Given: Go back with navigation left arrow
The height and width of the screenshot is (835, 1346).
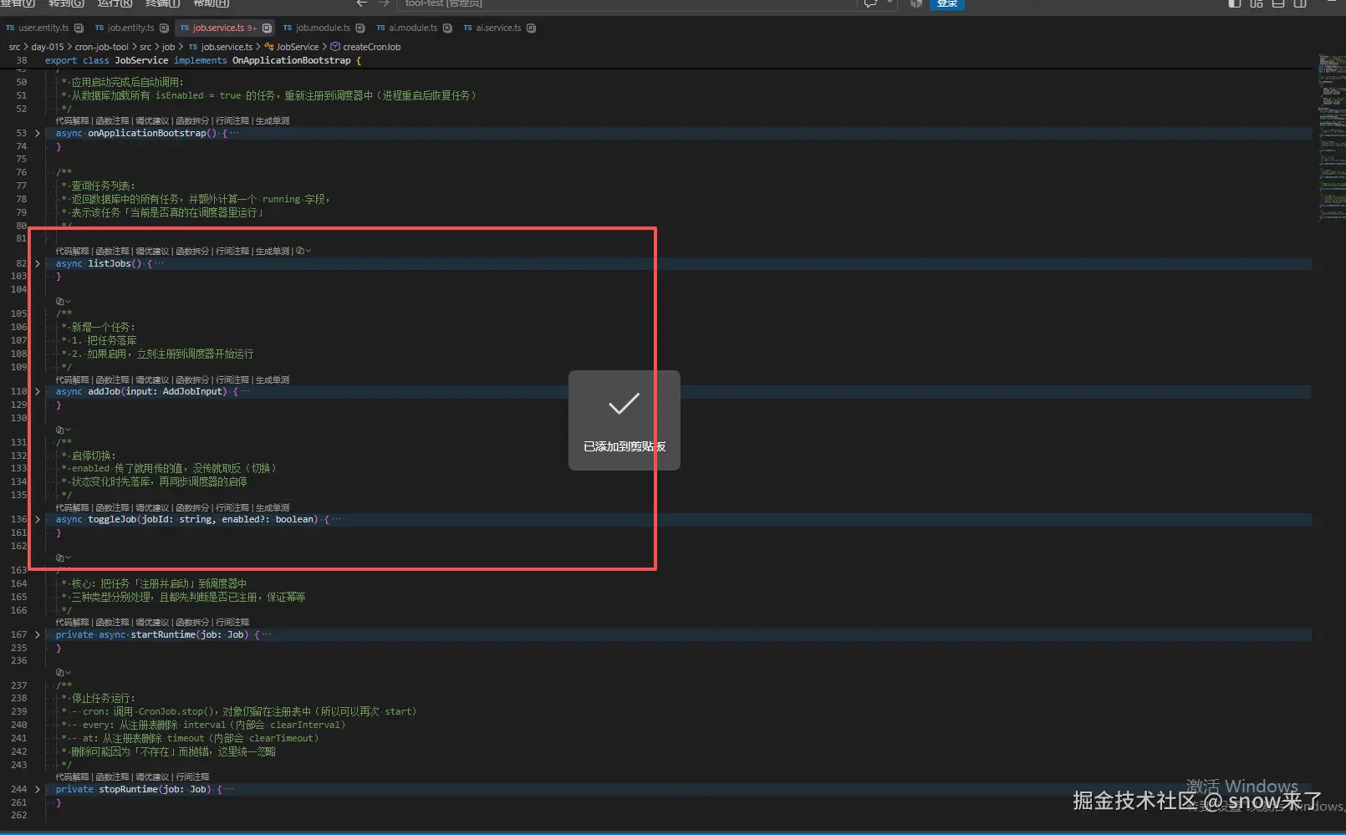Looking at the screenshot, I should point(362,4).
